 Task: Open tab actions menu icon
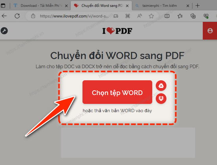3,6
